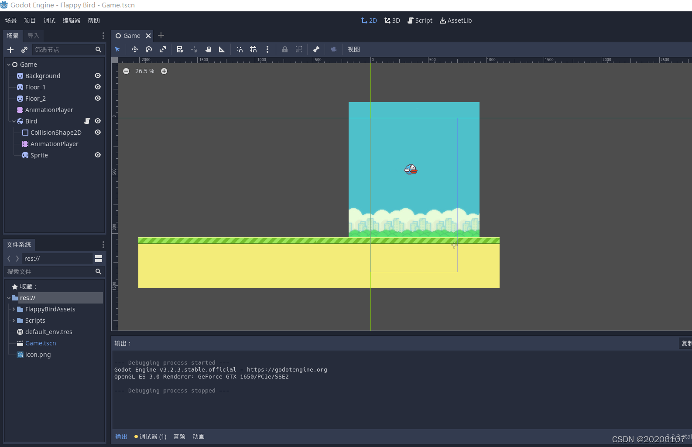
Task: Select the Background node
Action: 43,76
